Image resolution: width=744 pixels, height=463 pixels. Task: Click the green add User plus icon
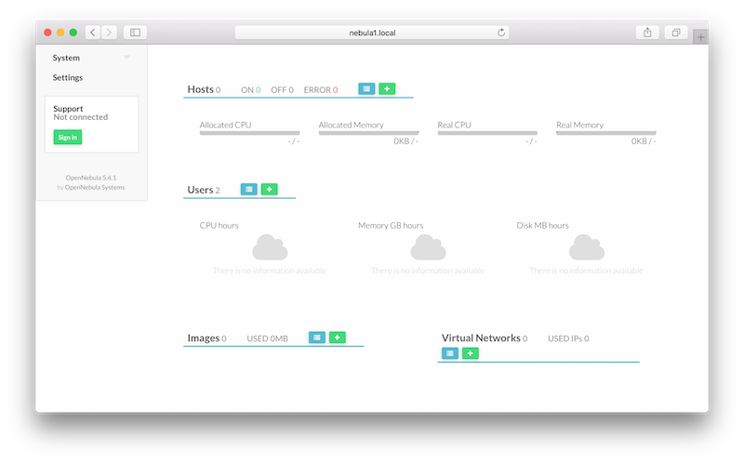pyautogui.click(x=270, y=189)
